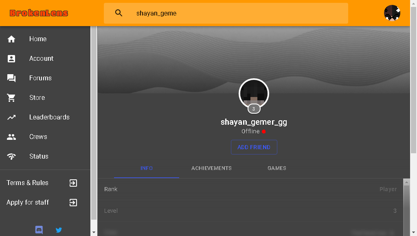The height and width of the screenshot is (236, 417).
Task: Click the Home house icon
Action: click(11, 39)
